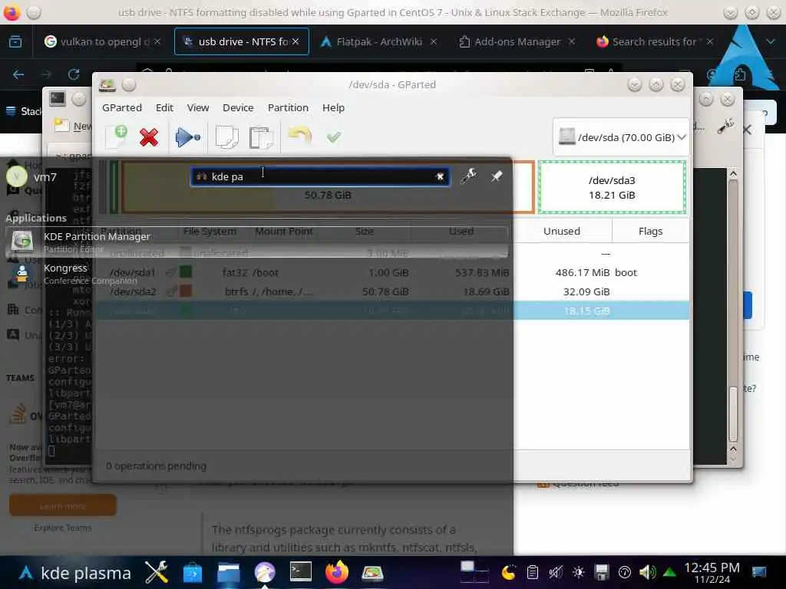Open the Edit menu in GParted
The height and width of the screenshot is (589, 786).
point(164,107)
